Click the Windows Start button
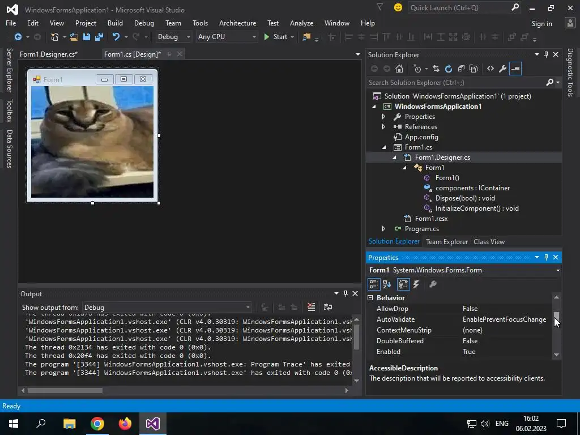 point(14,424)
